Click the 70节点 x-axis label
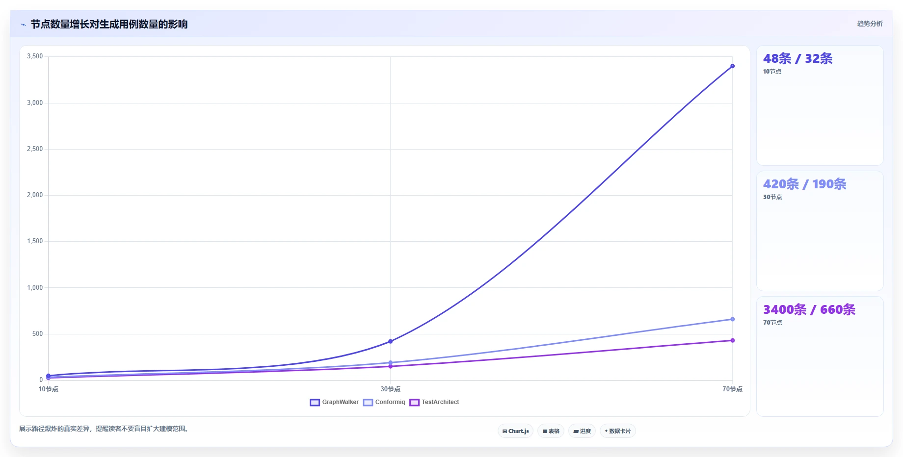The image size is (903, 457). pos(732,389)
